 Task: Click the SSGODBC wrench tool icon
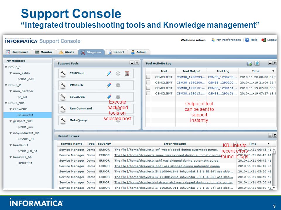(63, 97)
